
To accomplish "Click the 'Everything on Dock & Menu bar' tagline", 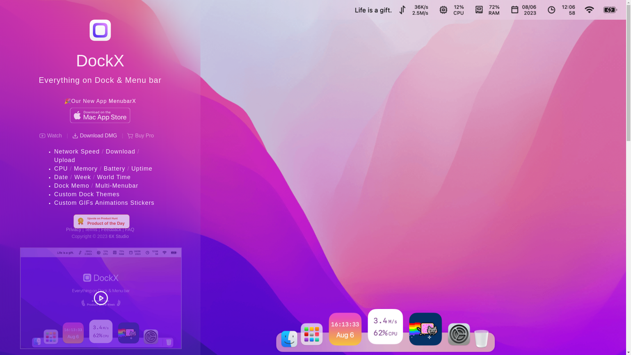I will [100, 80].
